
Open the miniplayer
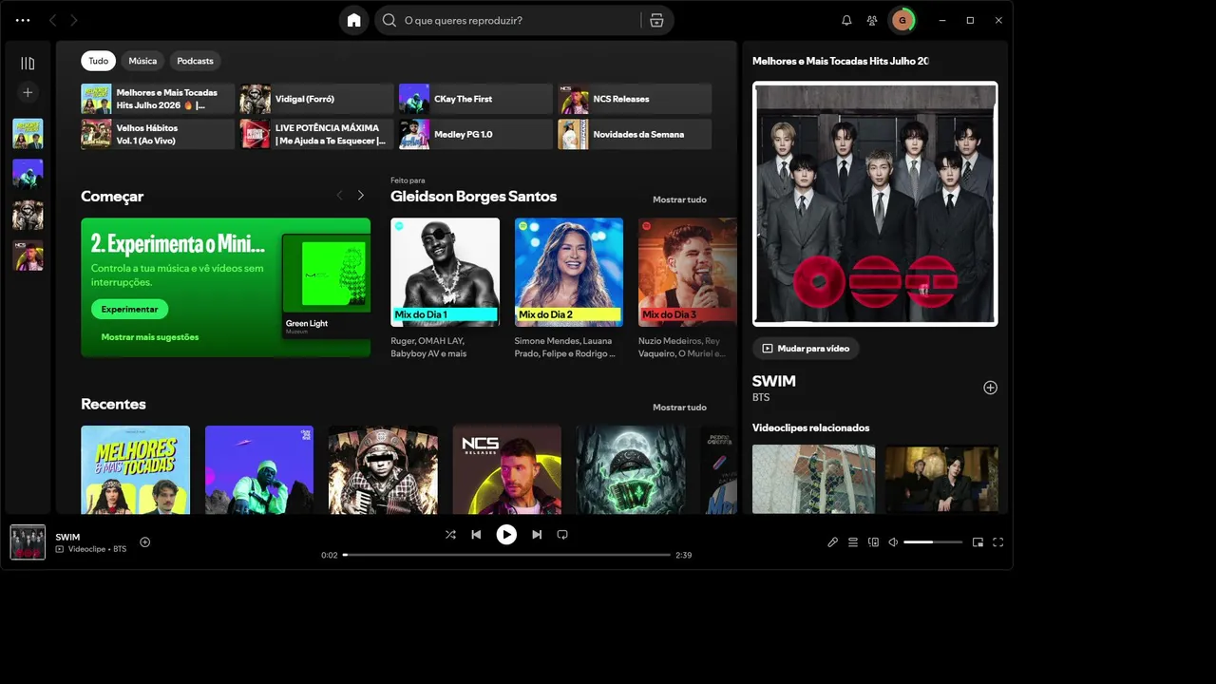pos(978,542)
